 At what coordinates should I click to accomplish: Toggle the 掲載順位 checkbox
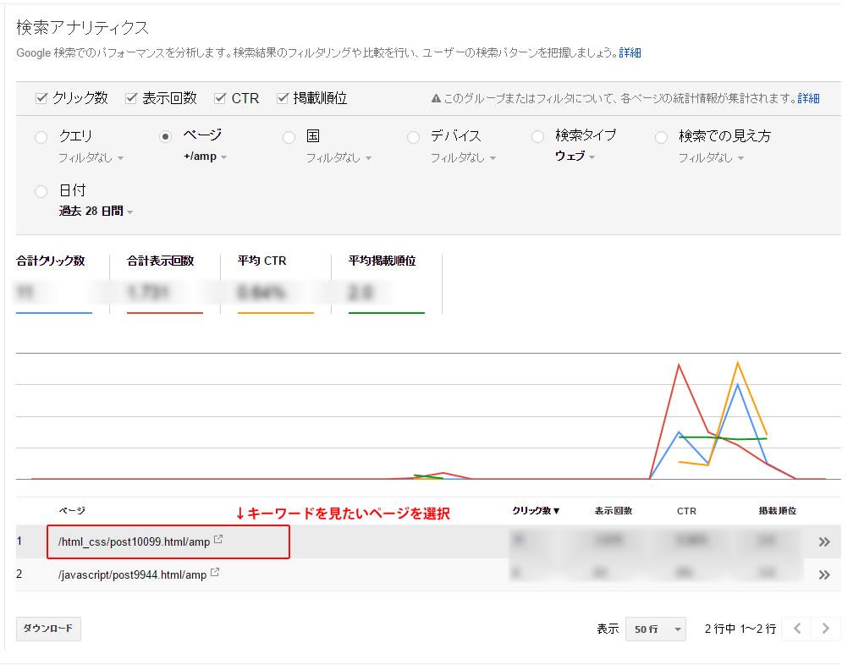283,98
